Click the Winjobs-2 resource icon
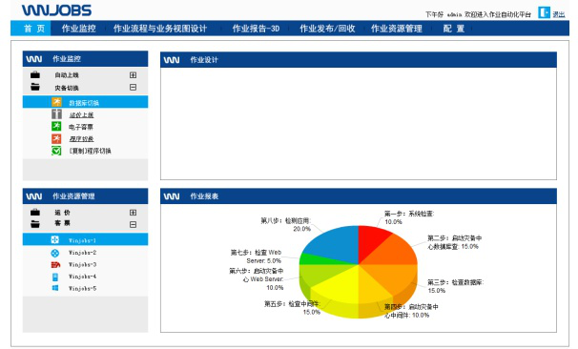The height and width of the screenshot is (349, 578). (x=54, y=253)
